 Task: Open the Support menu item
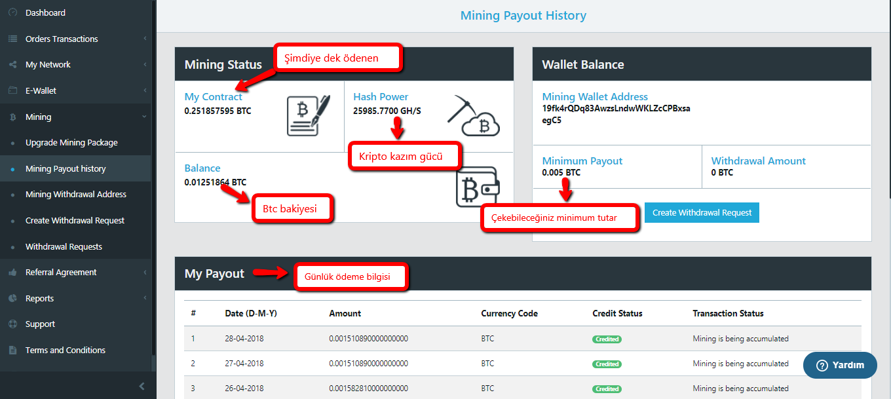75,324
